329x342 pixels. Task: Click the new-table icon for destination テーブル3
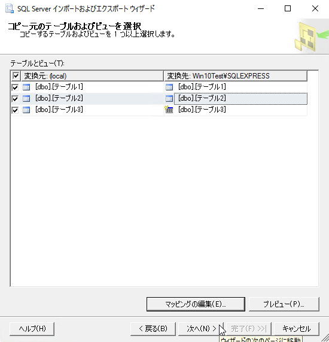[169, 110]
